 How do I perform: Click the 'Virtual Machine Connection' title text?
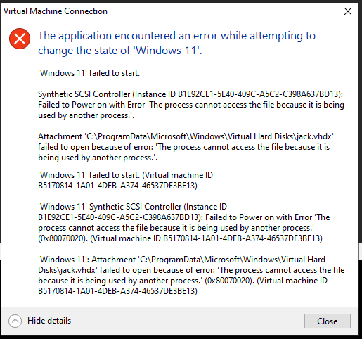[56, 11]
